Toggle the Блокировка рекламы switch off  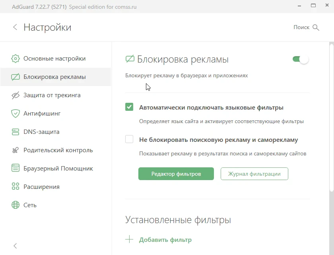(x=300, y=59)
